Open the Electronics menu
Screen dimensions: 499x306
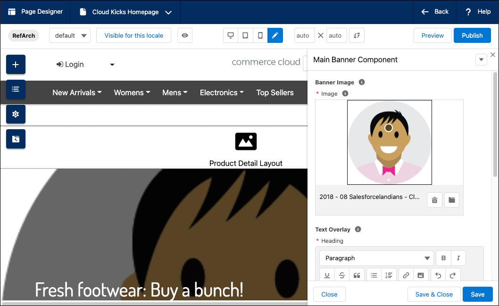pyautogui.click(x=222, y=92)
